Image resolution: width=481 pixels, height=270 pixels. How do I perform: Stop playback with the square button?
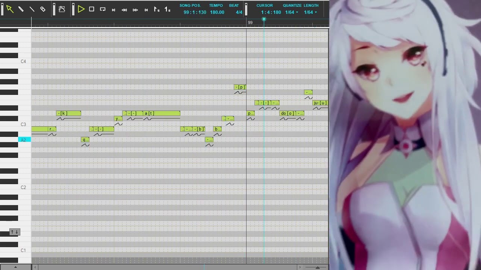pos(92,9)
